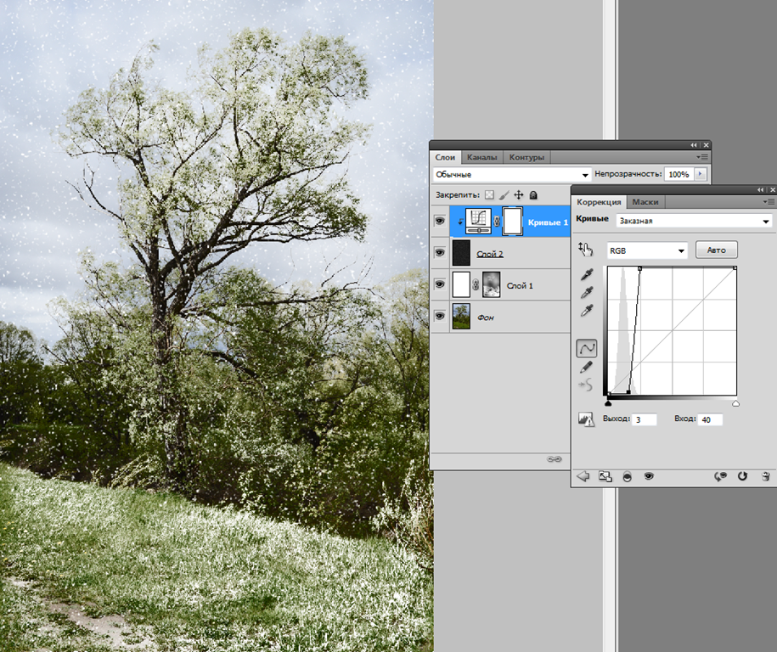Switch the panel to expanded view
The height and width of the screenshot is (652, 777).
(x=605, y=476)
